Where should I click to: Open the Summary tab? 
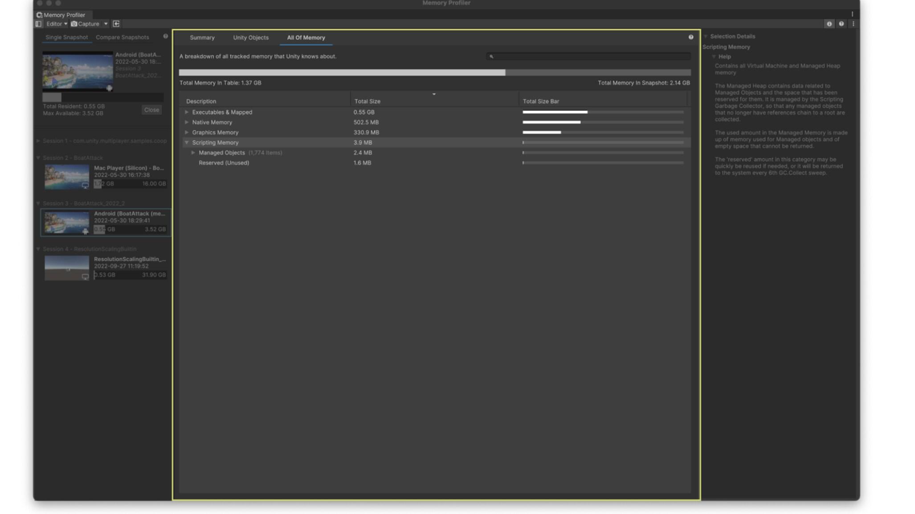(x=202, y=37)
